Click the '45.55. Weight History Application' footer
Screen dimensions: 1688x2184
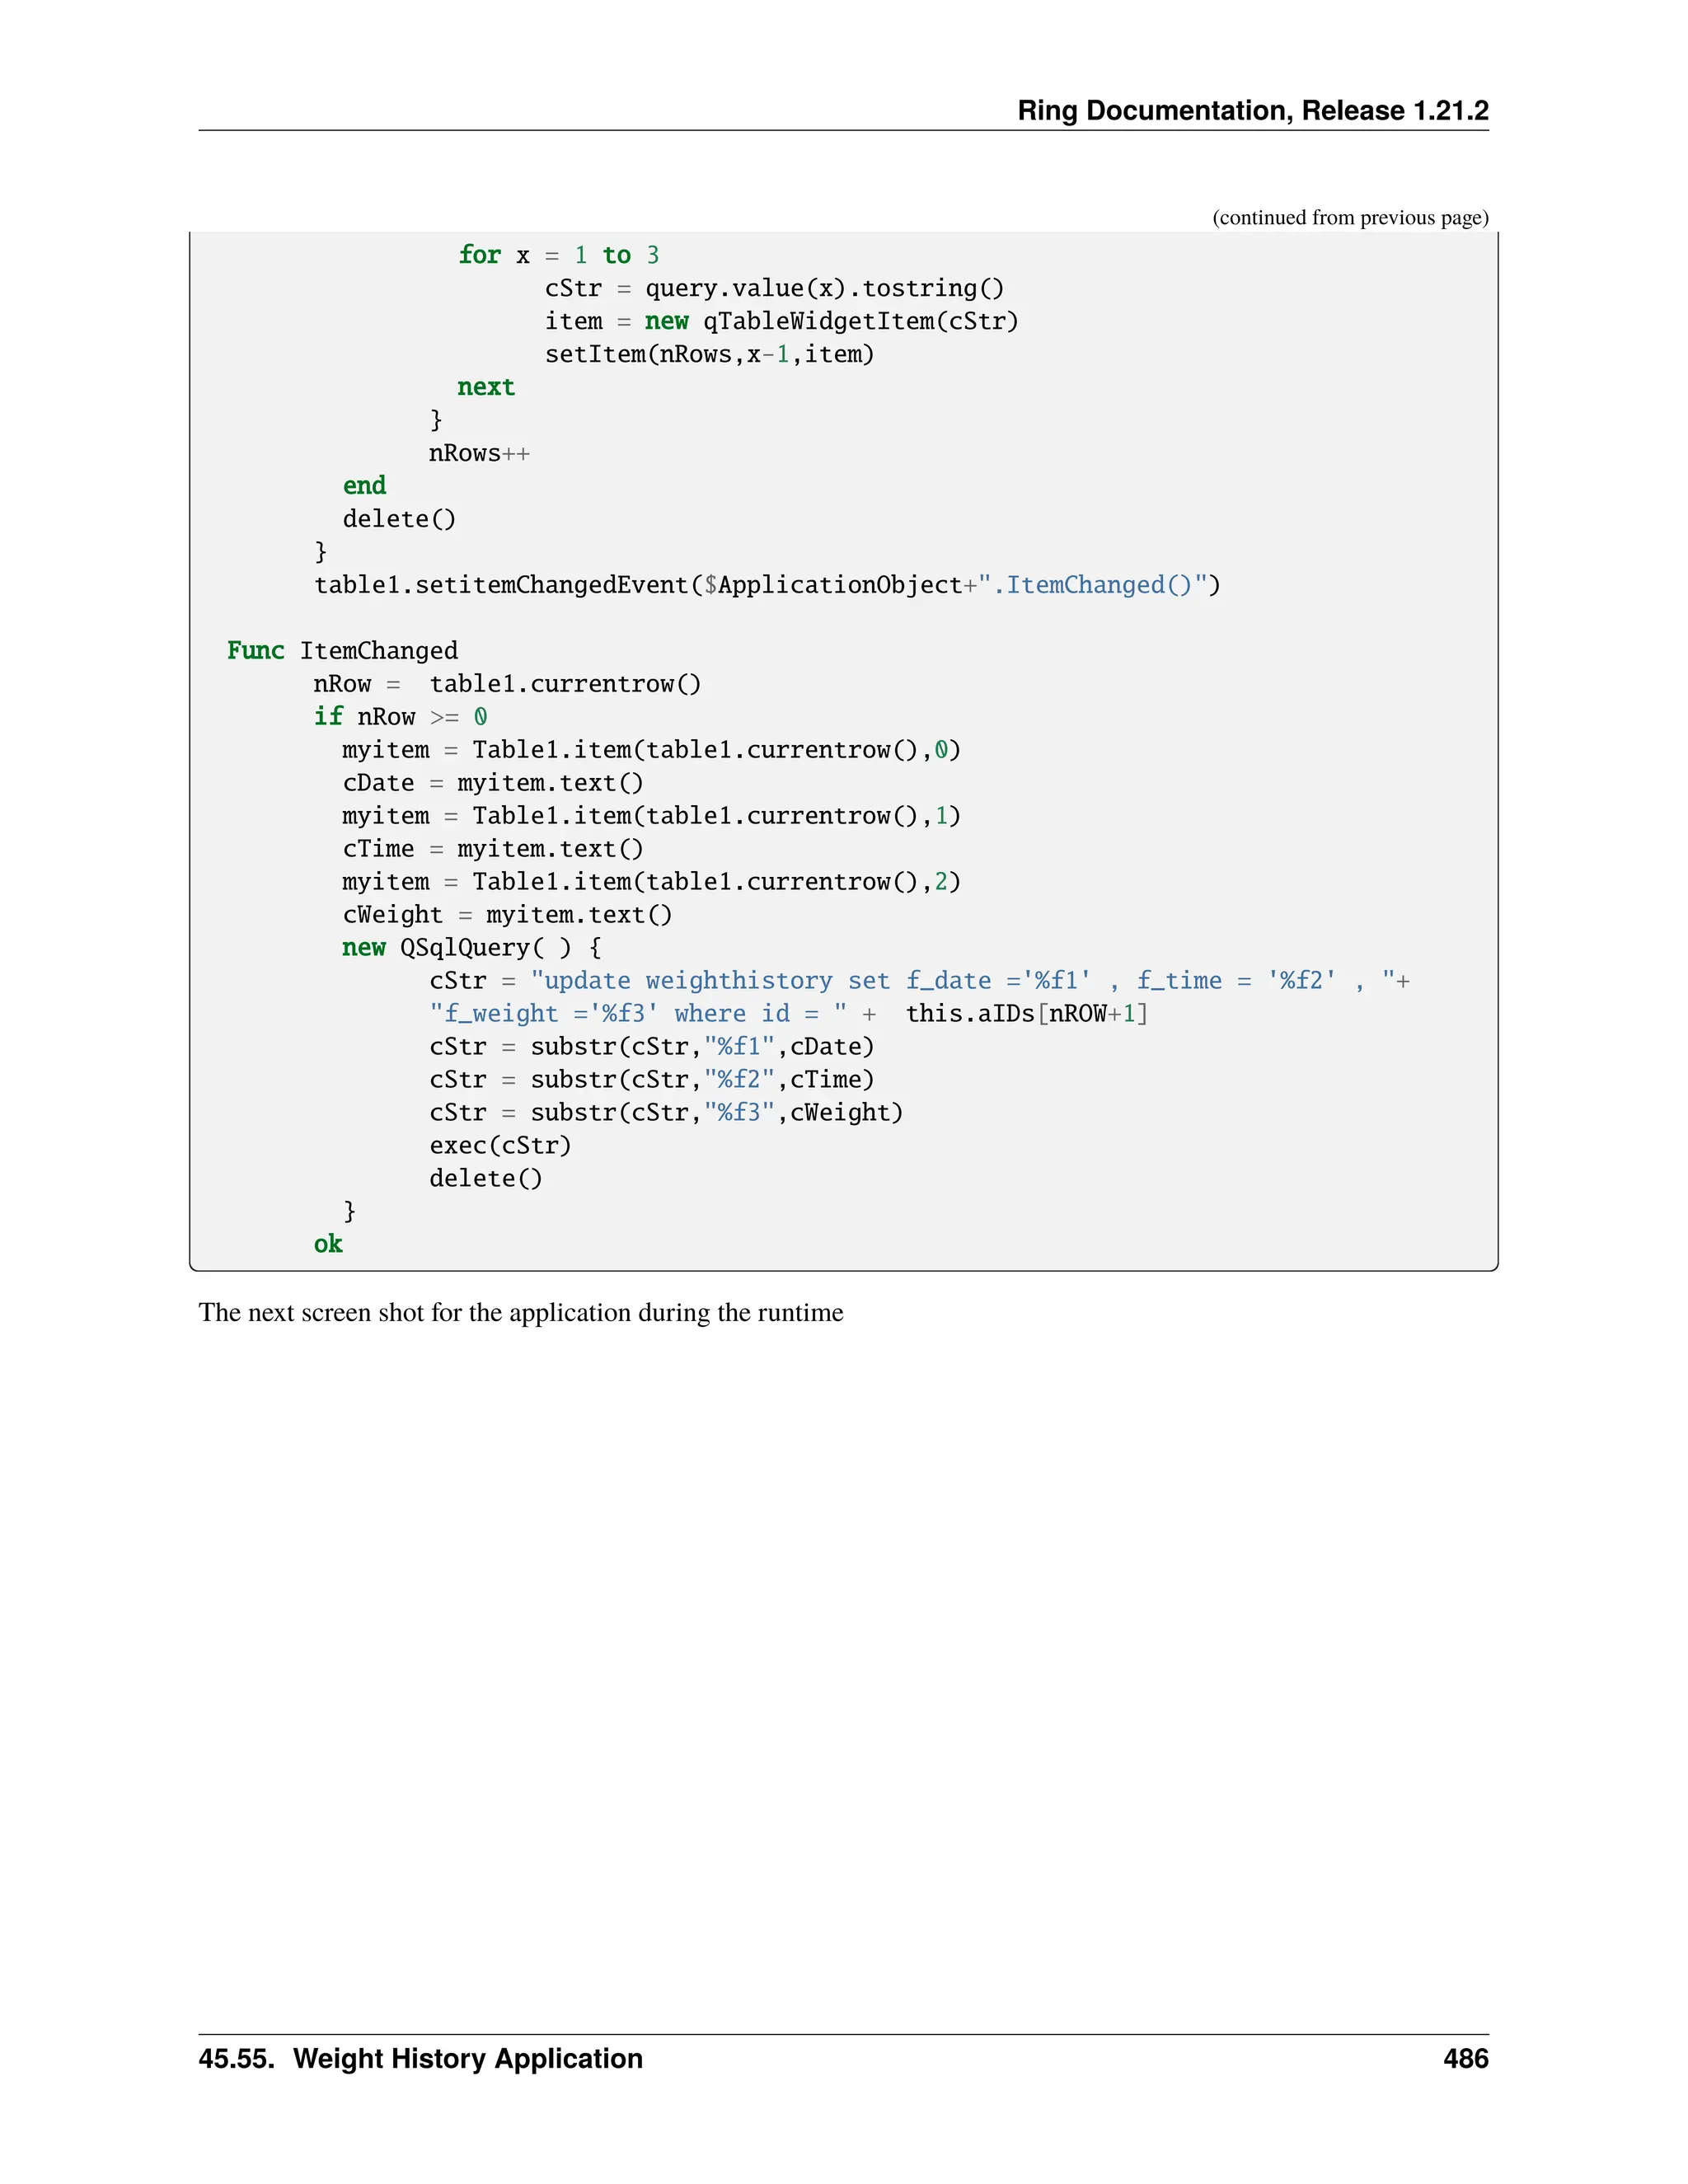click(420, 2059)
